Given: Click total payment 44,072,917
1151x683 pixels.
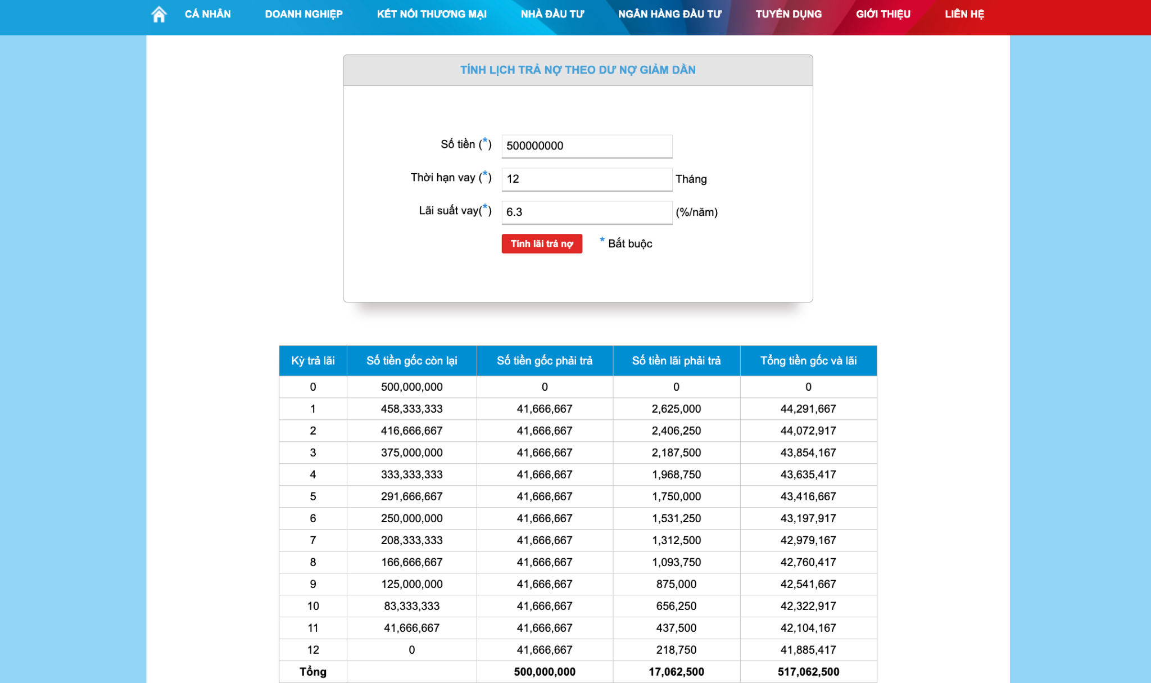Looking at the screenshot, I should pos(808,431).
